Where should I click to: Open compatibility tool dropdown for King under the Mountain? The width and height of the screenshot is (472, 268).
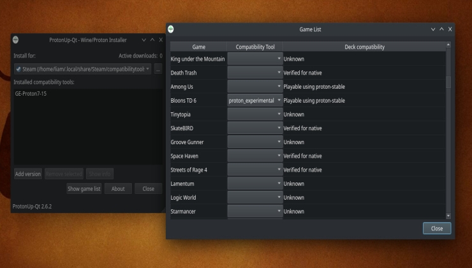coord(255,59)
